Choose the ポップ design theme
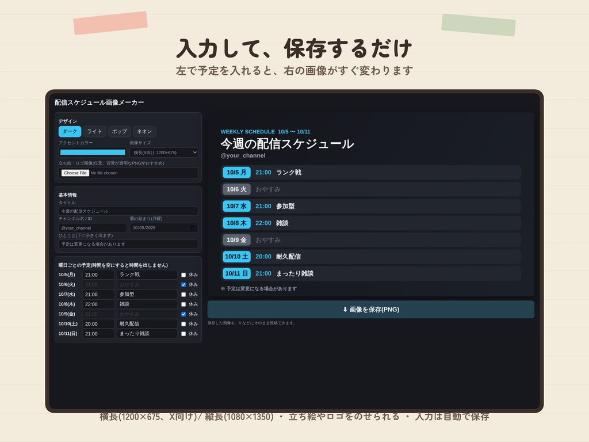 point(120,131)
